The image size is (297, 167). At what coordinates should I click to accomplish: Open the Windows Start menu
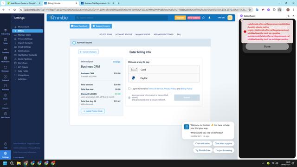5,163
